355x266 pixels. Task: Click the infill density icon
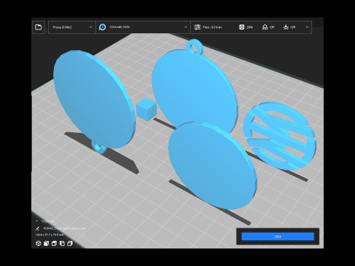(x=242, y=27)
